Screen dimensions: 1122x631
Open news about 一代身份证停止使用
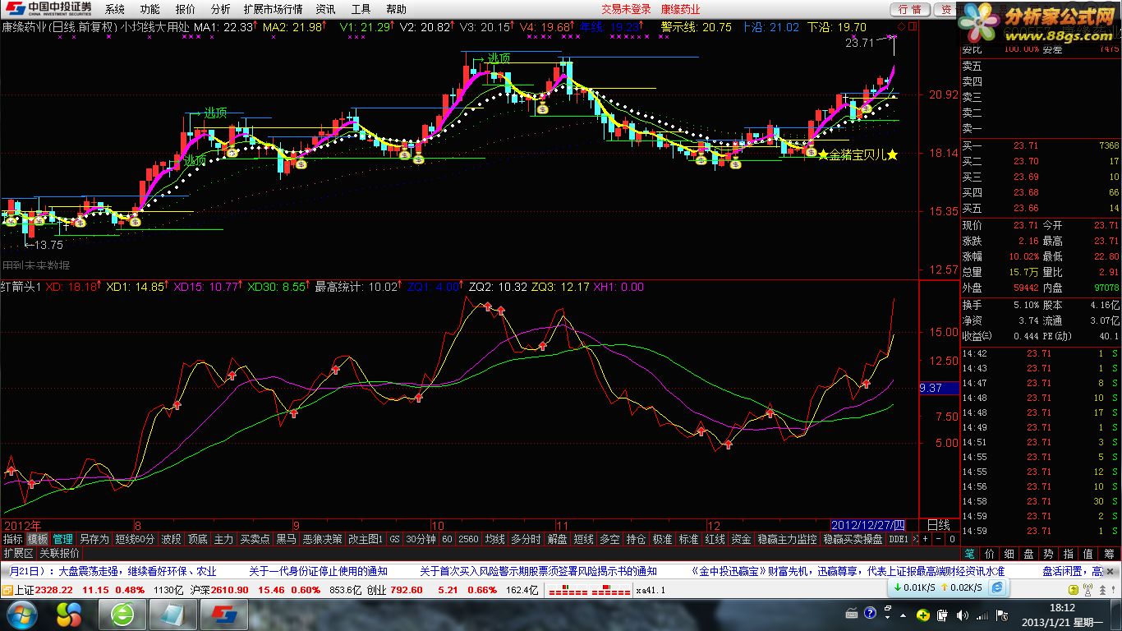click(319, 571)
